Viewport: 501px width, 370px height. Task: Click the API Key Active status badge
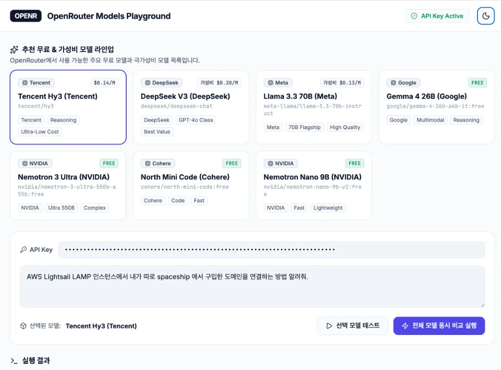[437, 16]
